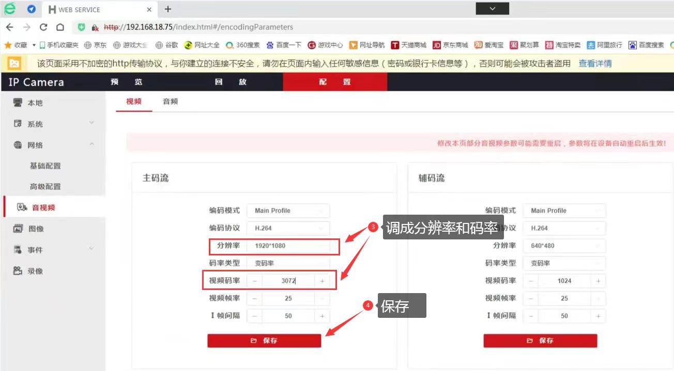Switch to the 音频 tab
Screen dimensions: 674x371
coord(170,102)
